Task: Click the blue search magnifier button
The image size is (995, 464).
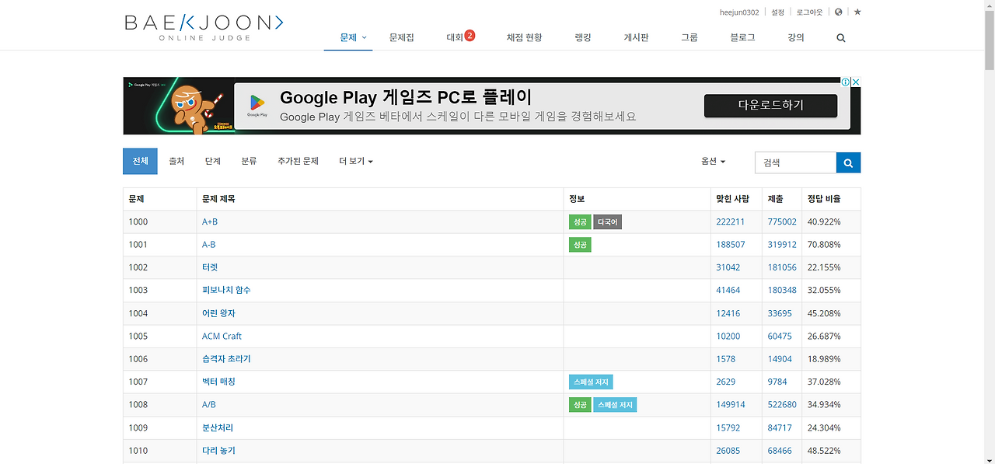Action: tap(847, 162)
